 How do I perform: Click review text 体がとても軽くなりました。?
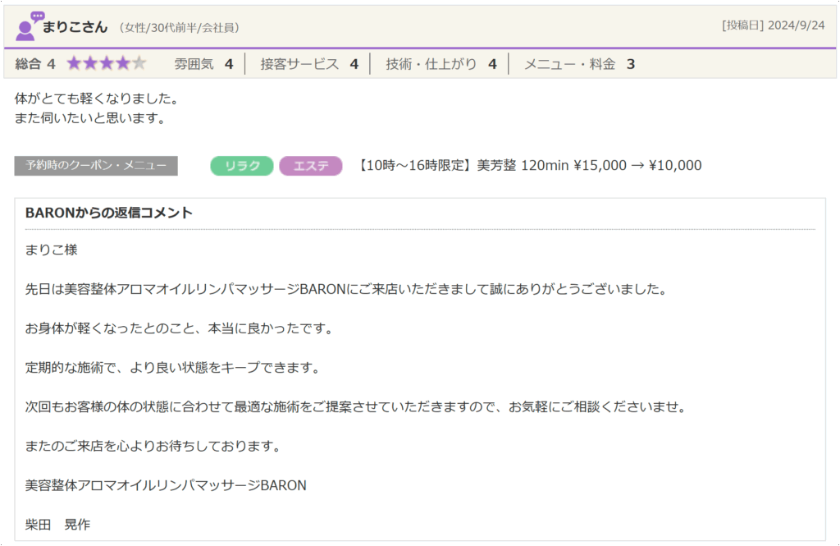click(97, 99)
